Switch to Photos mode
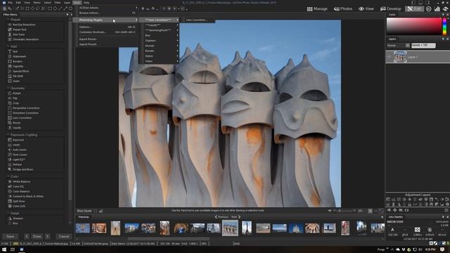450x253 pixels. click(x=343, y=9)
